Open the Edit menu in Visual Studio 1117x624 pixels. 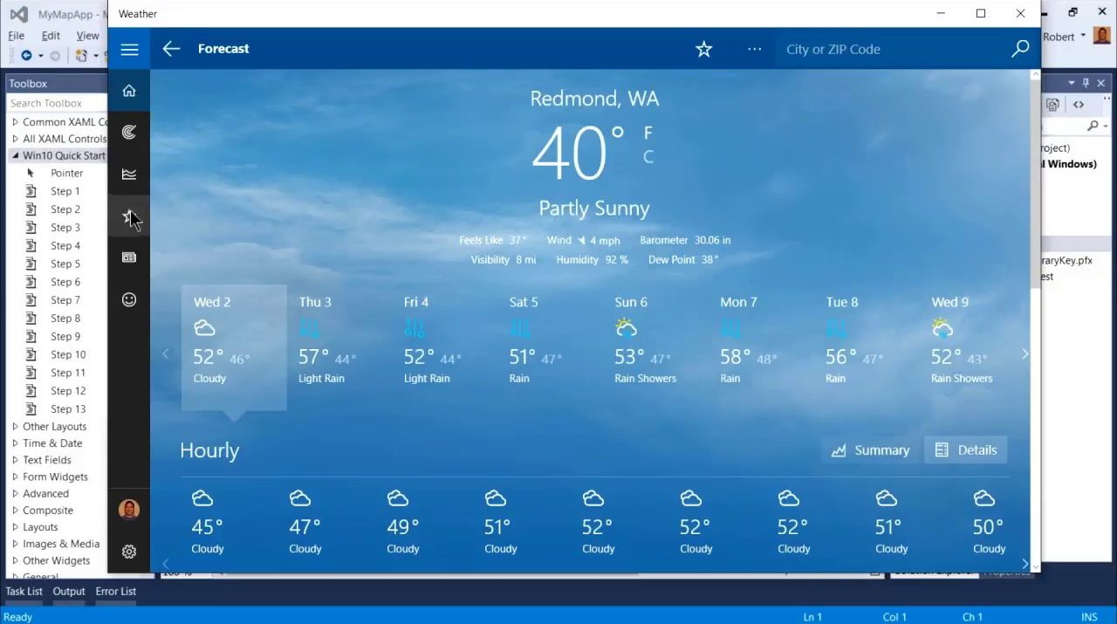click(x=51, y=36)
